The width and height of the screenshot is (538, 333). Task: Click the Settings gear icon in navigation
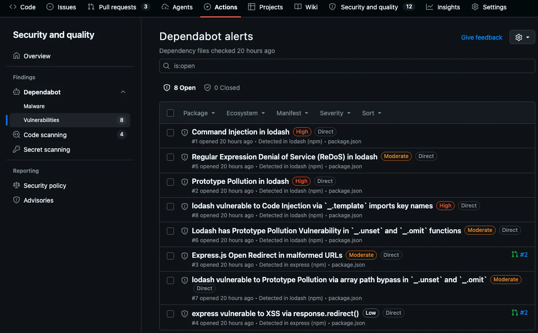tap(475, 7)
